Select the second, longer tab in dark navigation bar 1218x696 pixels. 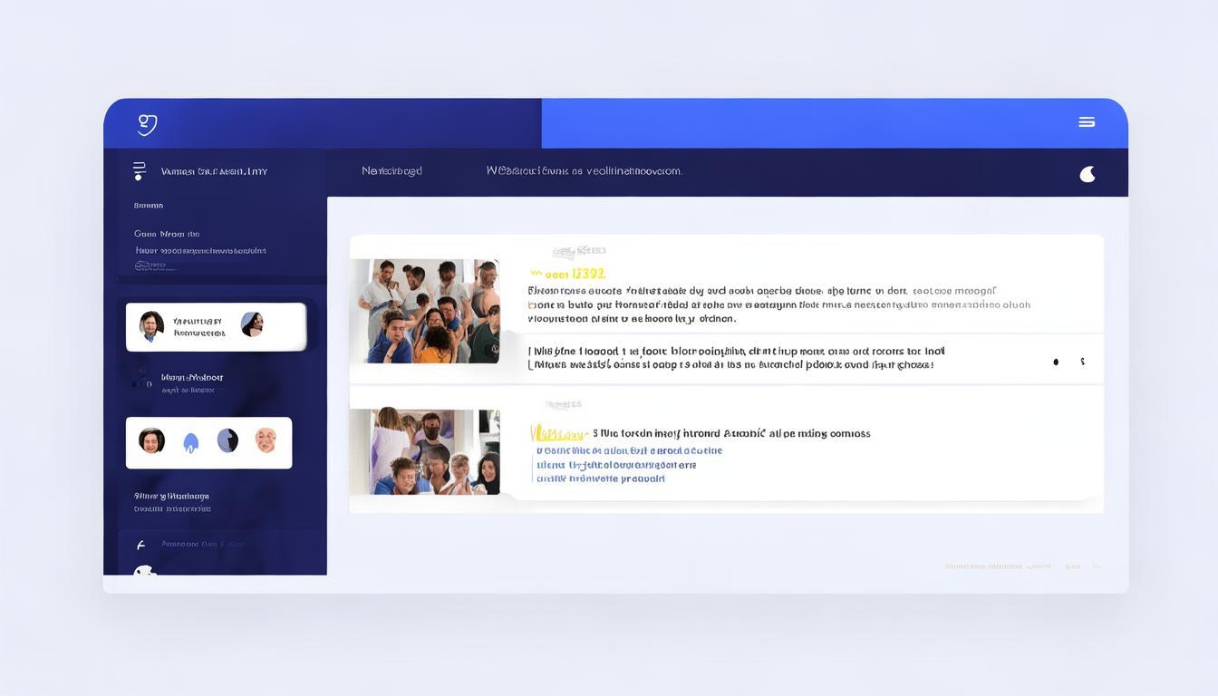(584, 170)
